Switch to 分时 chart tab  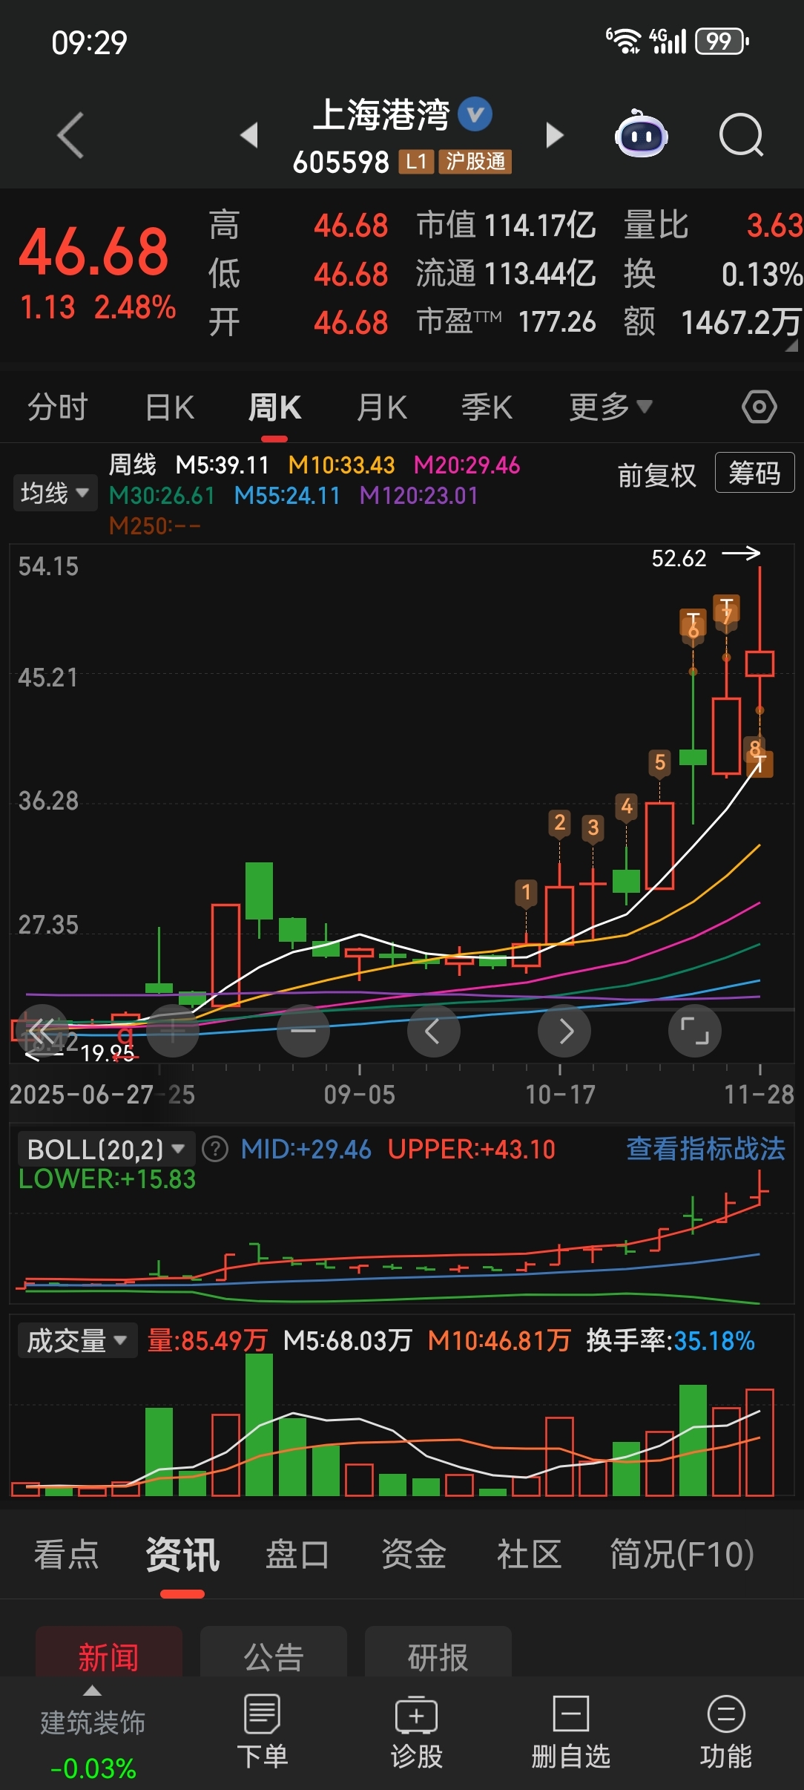click(58, 407)
